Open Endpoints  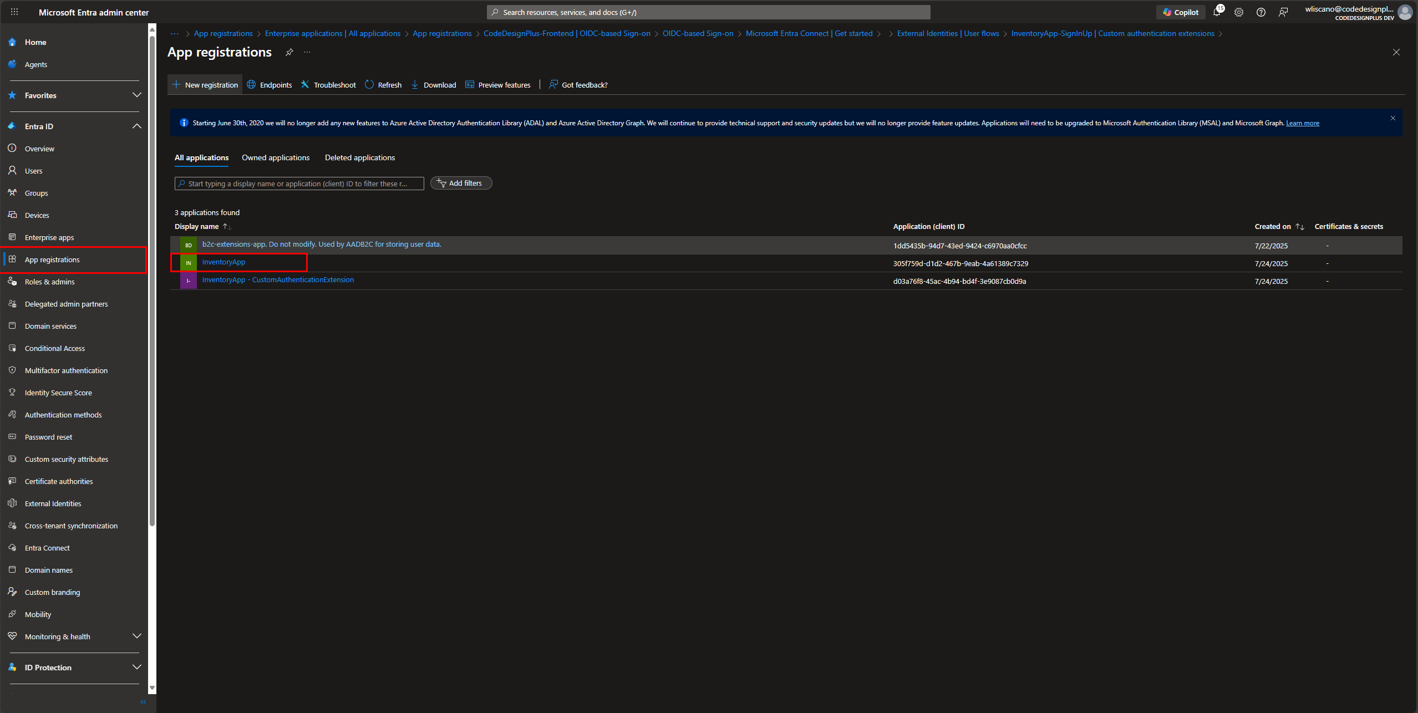point(270,85)
